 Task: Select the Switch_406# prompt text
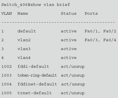pyautogui.click(x=16, y=5)
